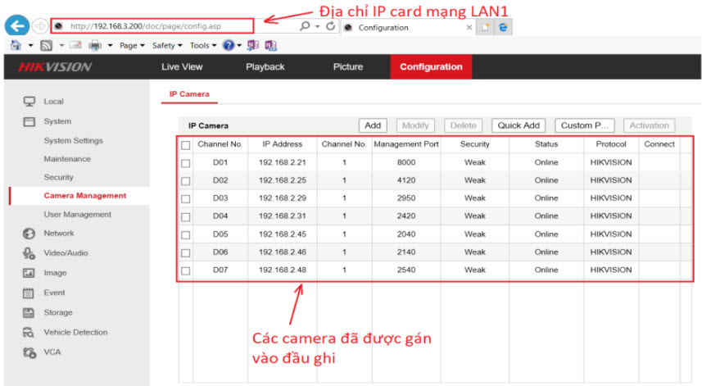702x386 pixels.
Task: Click the VCA icon in sidebar
Action: [x=29, y=352]
